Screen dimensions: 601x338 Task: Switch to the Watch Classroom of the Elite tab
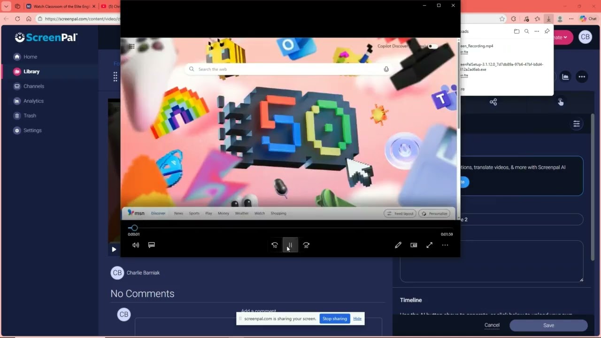(61, 7)
